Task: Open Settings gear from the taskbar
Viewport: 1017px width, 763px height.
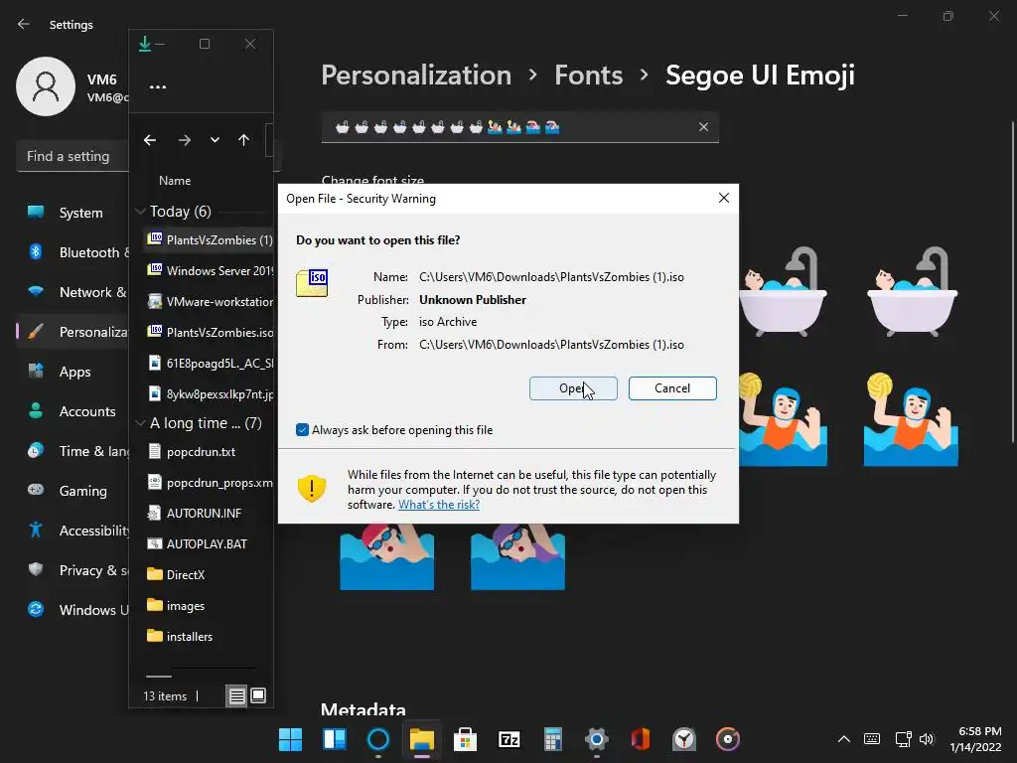Action: pos(597,739)
